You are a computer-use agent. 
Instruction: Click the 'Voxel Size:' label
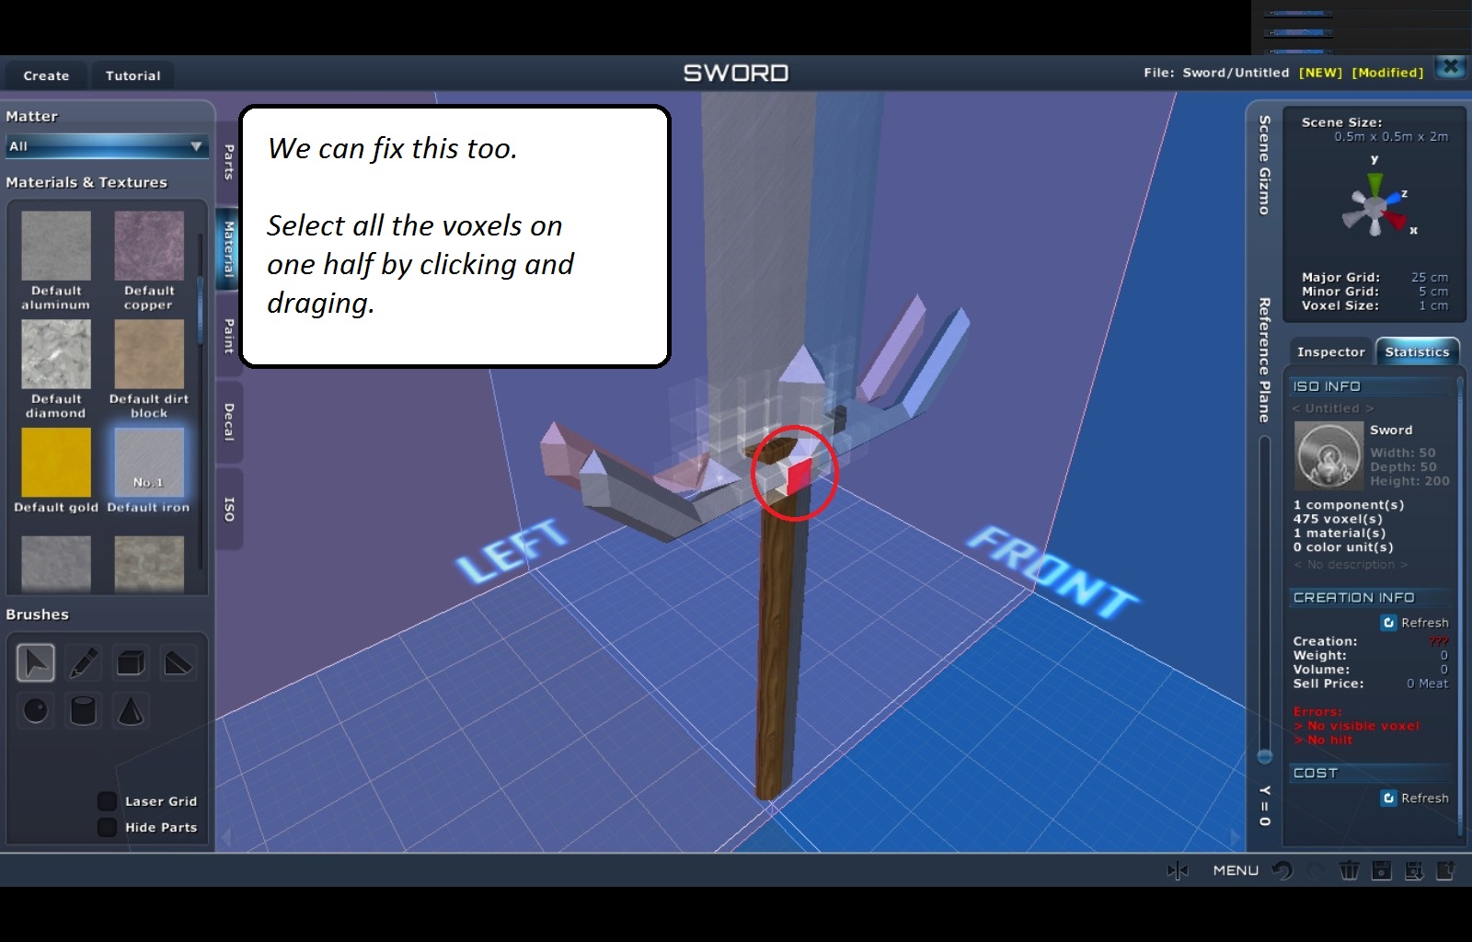[1340, 305]
